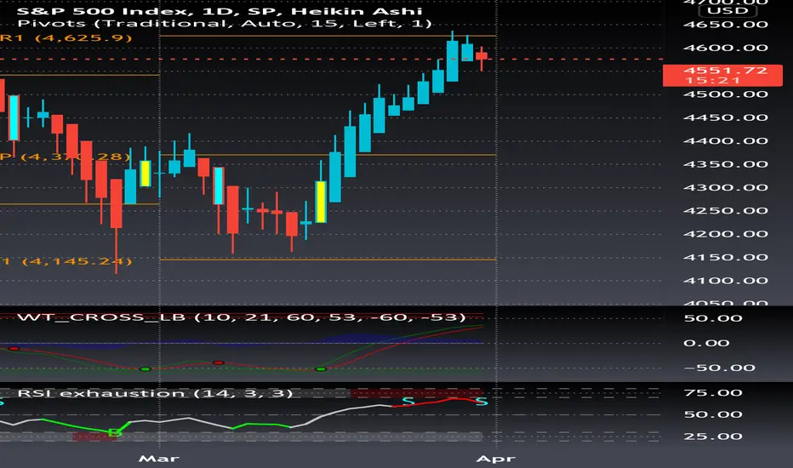Click the current price label 4551.72

722,76
